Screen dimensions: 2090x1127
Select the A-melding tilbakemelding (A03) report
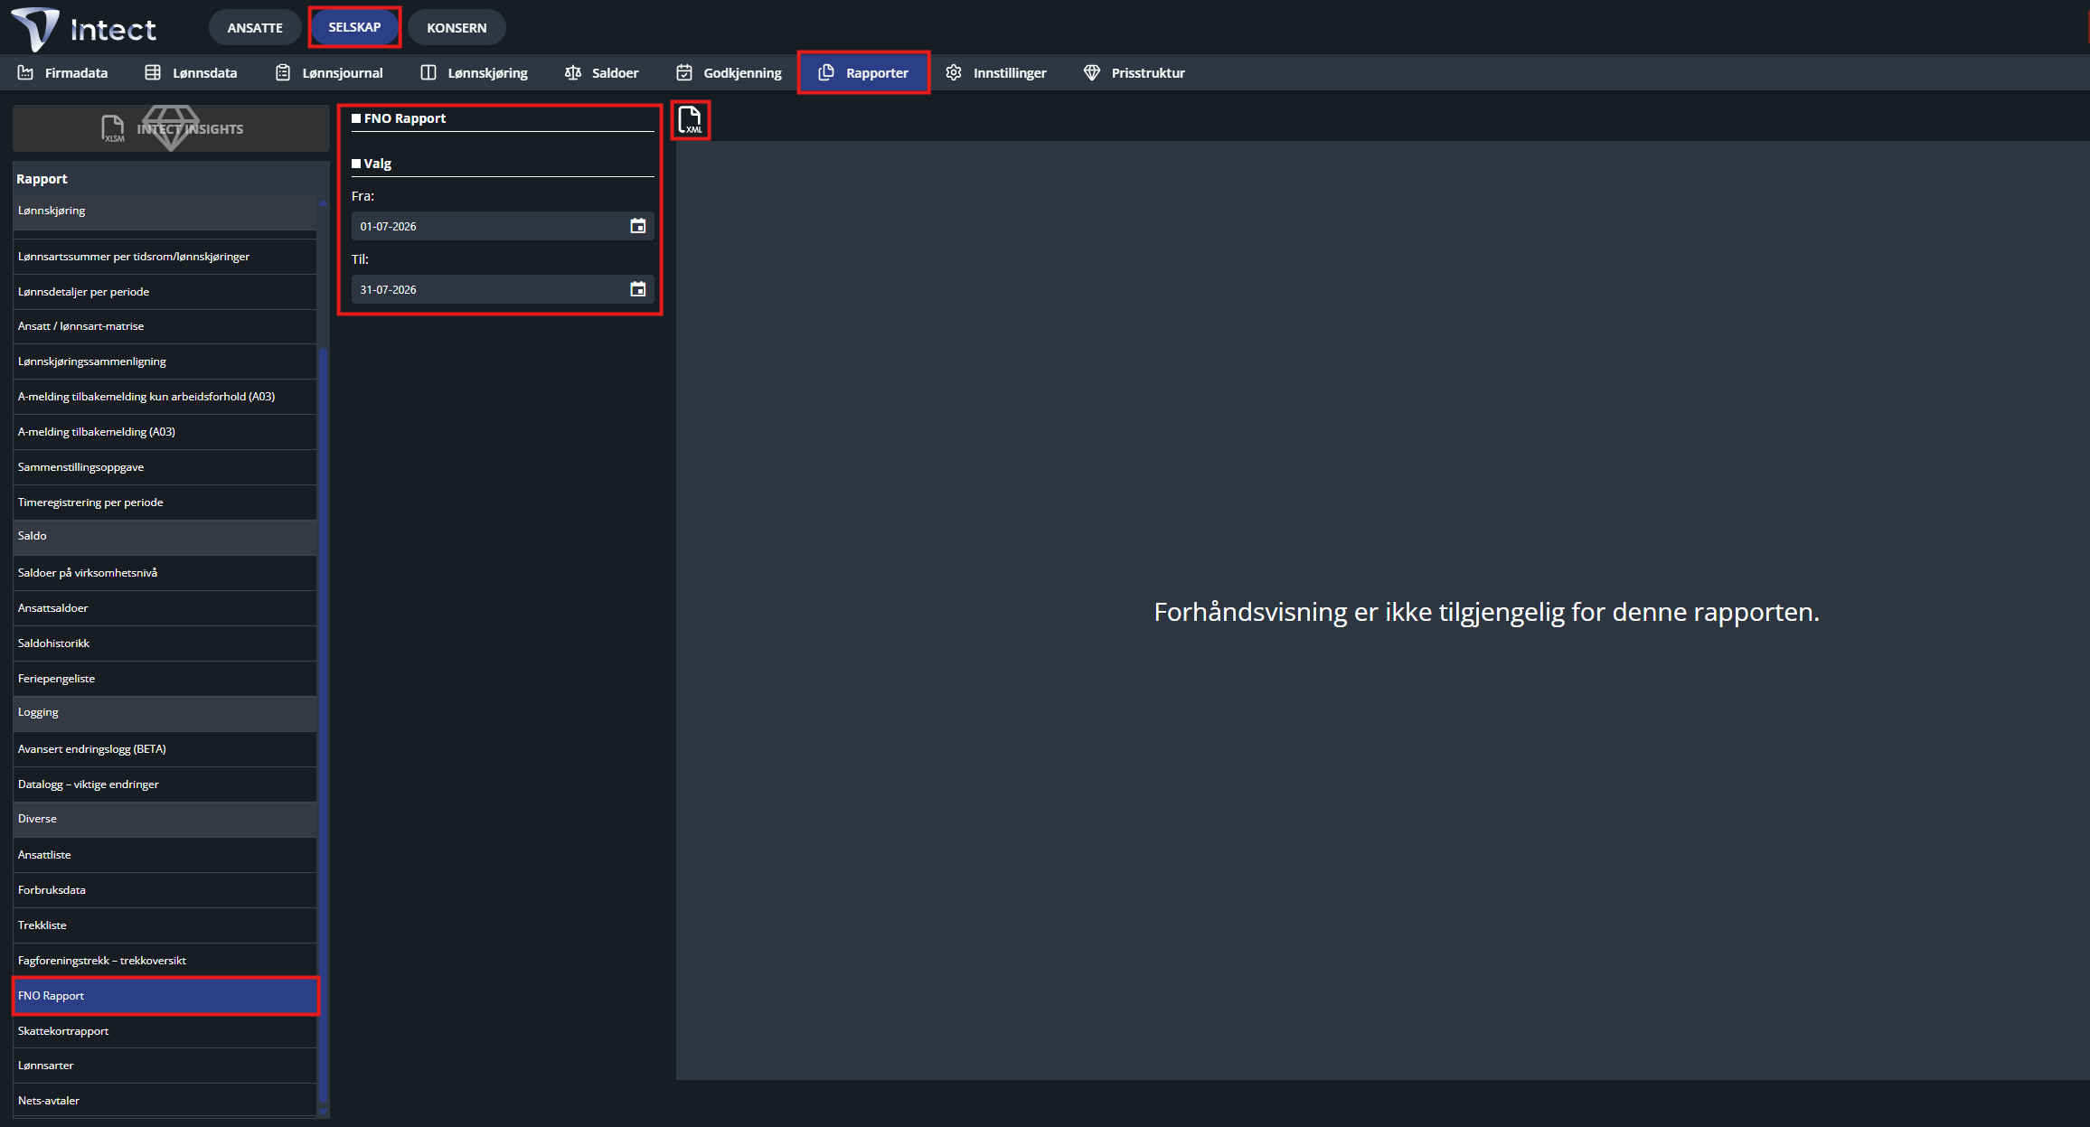coord(165,432)
